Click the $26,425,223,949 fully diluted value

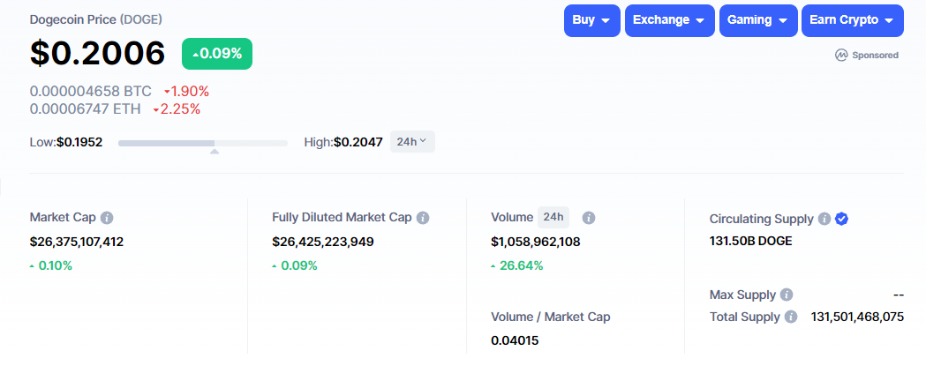click(x=323, y=242)
